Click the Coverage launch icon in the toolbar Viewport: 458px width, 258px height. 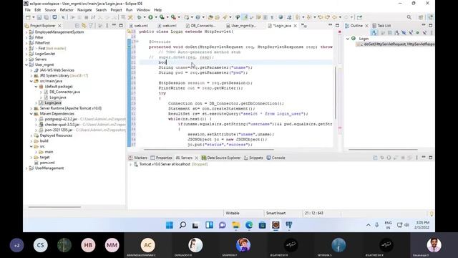click(162, 17)
